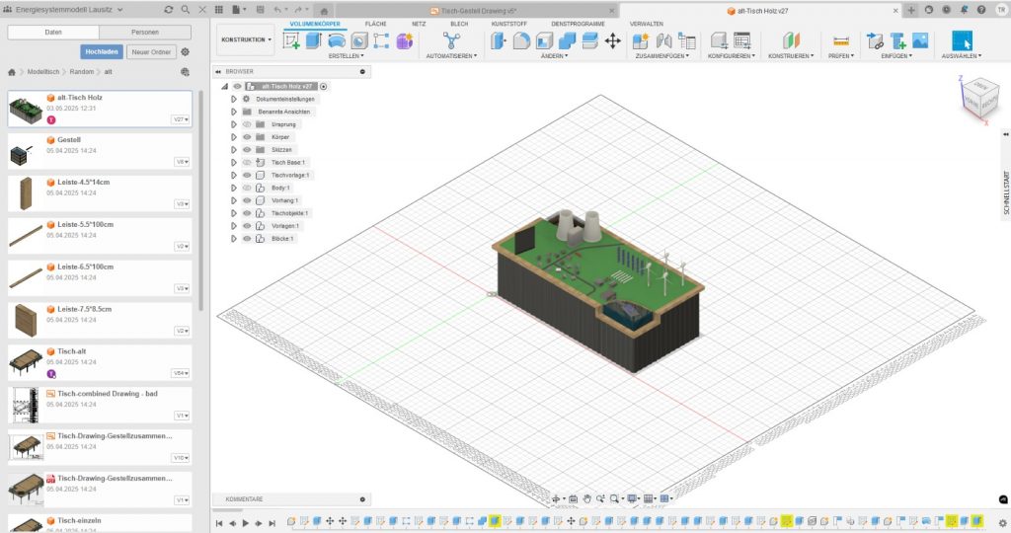Viewport: 1011px width, 533px height.
Task: Hide the Körper folder via eye icon
Action: point(247,137)
